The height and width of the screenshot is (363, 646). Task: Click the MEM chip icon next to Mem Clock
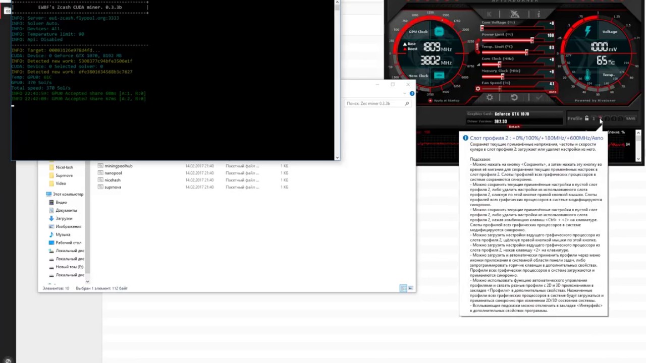tap(439, 75)
